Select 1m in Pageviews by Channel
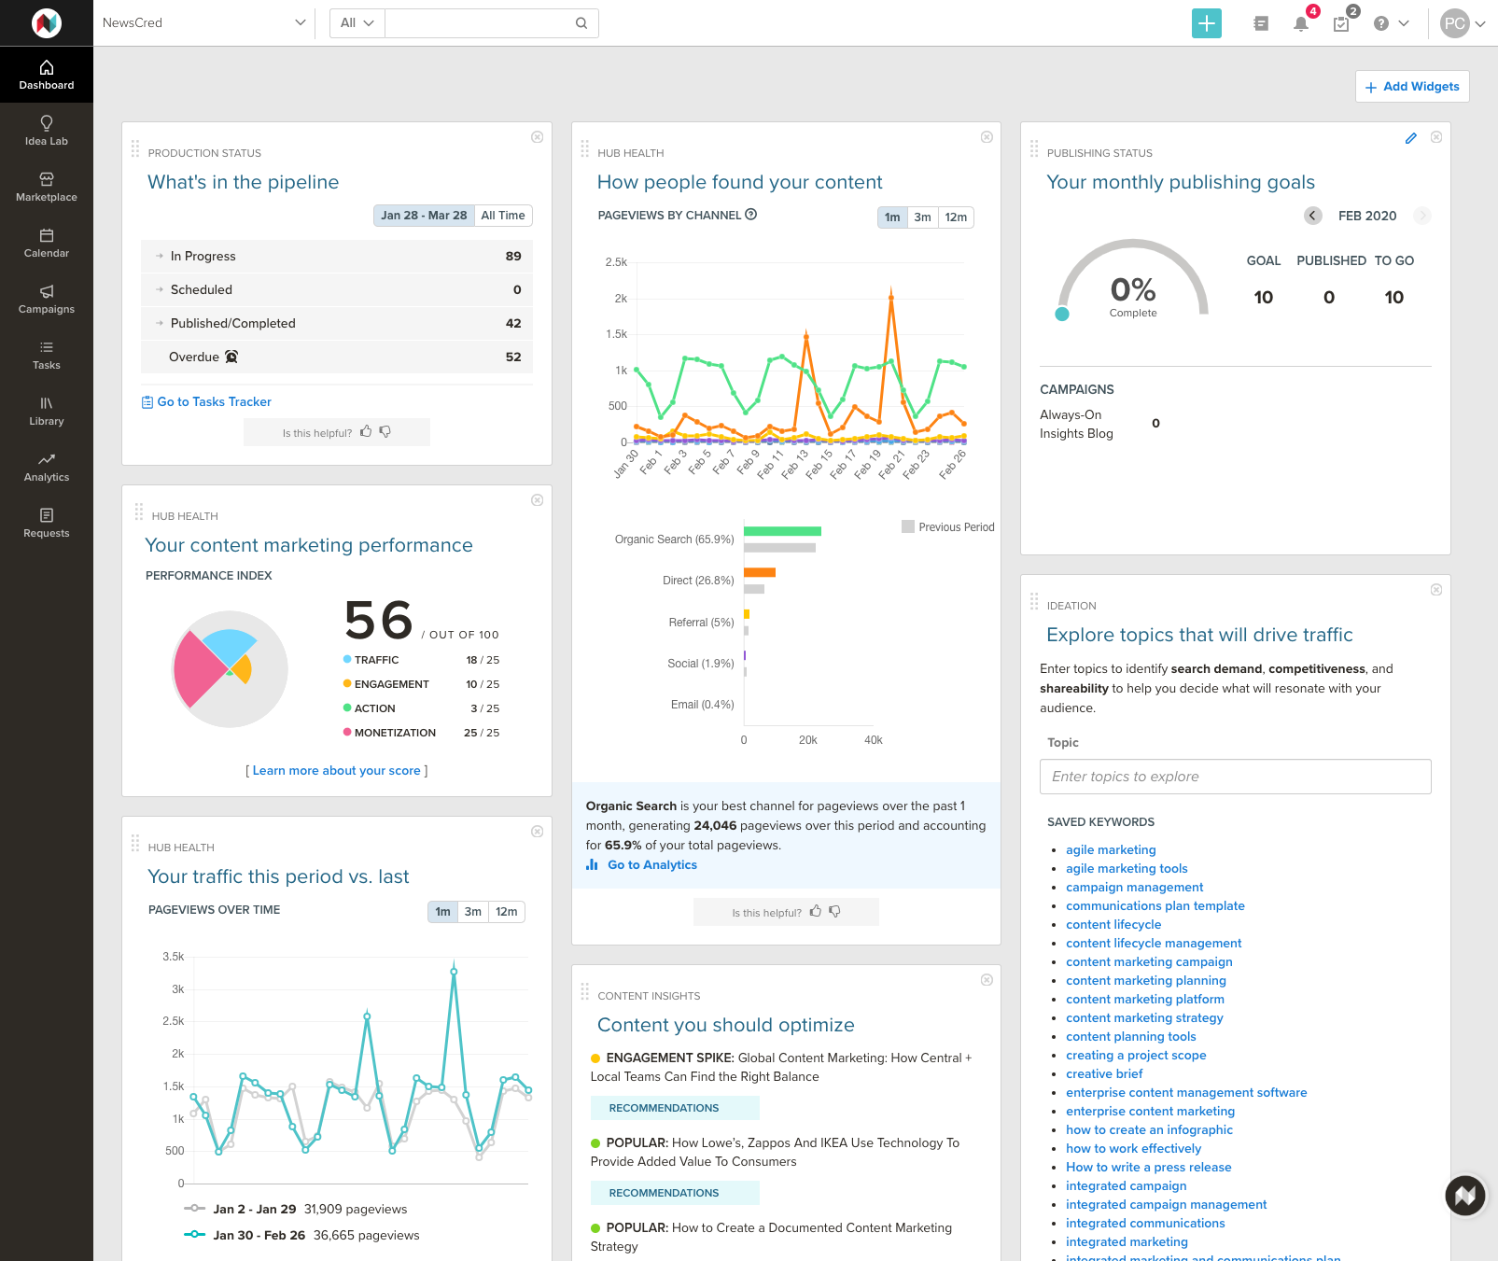The width and height of the screenshot is (1498, 1261). [x=892, y=217]
